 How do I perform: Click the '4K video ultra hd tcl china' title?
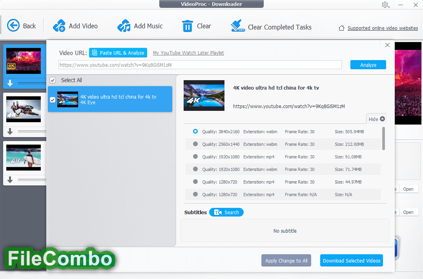tap(276, 88)
